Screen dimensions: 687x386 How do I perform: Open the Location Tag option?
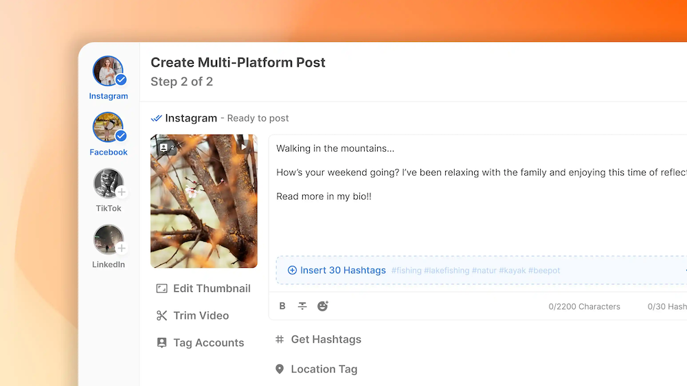(324, 370)
